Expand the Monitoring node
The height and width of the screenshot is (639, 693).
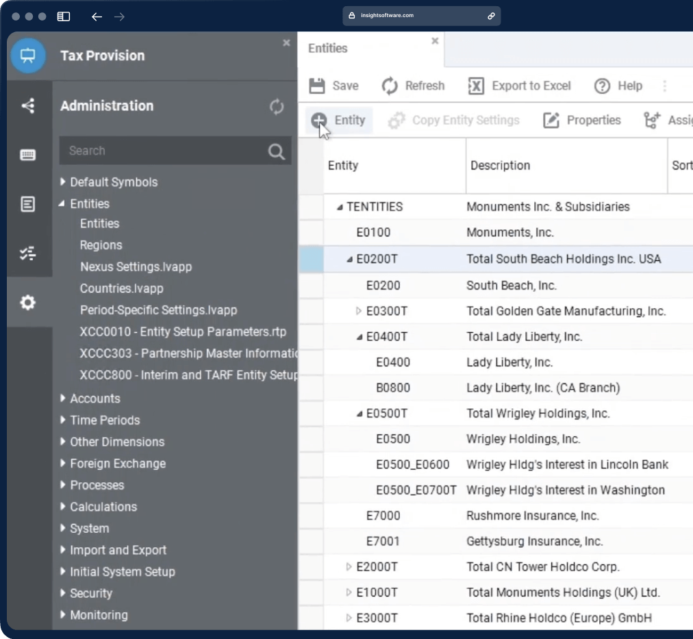coord(63,615)
